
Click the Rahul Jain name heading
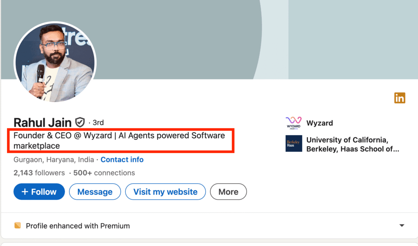(42, 122)
